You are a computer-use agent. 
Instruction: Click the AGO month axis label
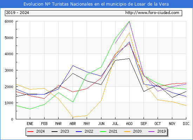coord(129,124)
